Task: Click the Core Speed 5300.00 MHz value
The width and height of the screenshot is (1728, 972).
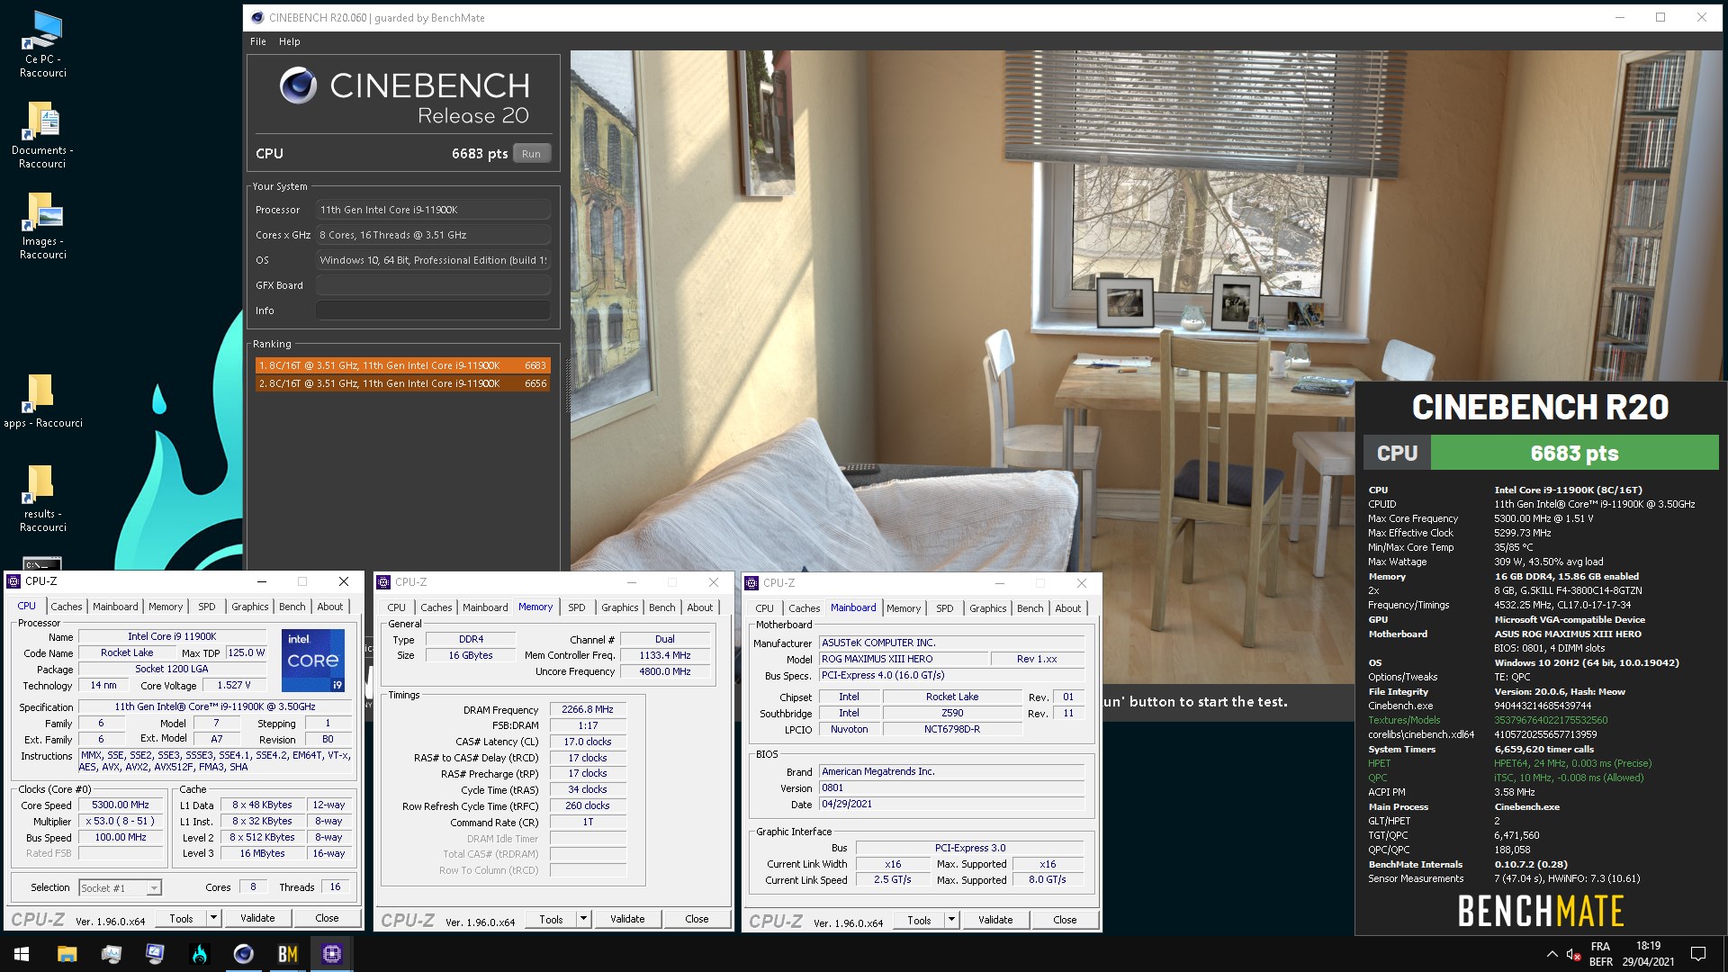Action: tap(121, 805)
